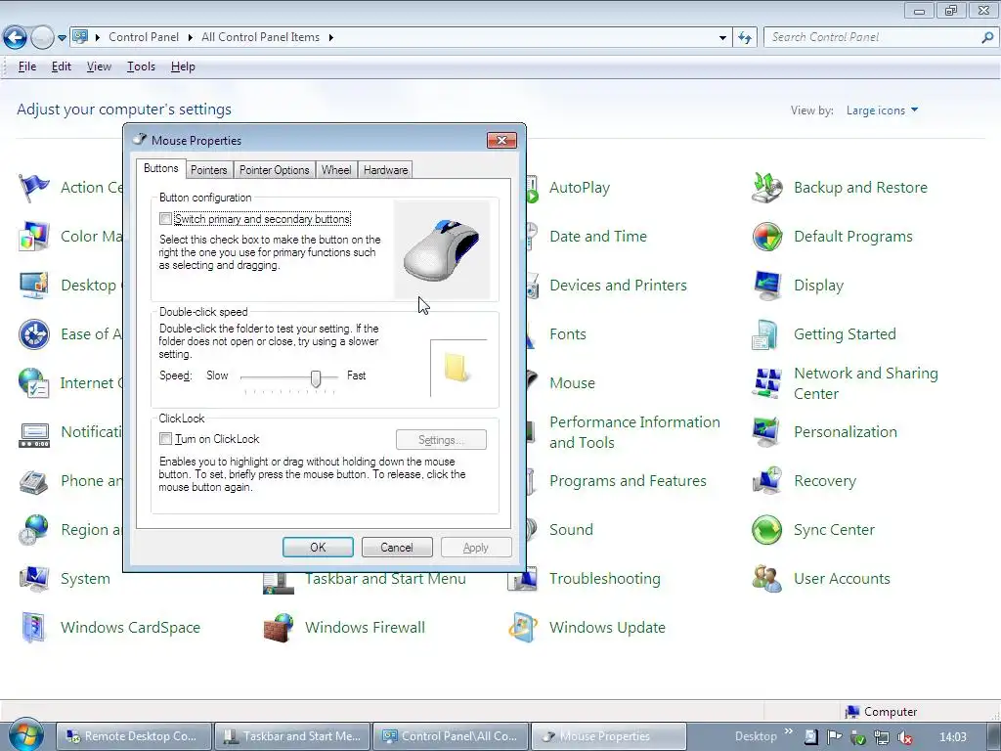Switch to Remote Desktop Connection taskbar button
The height and width of the screenshot is (751, 1001).
[133, 736]
